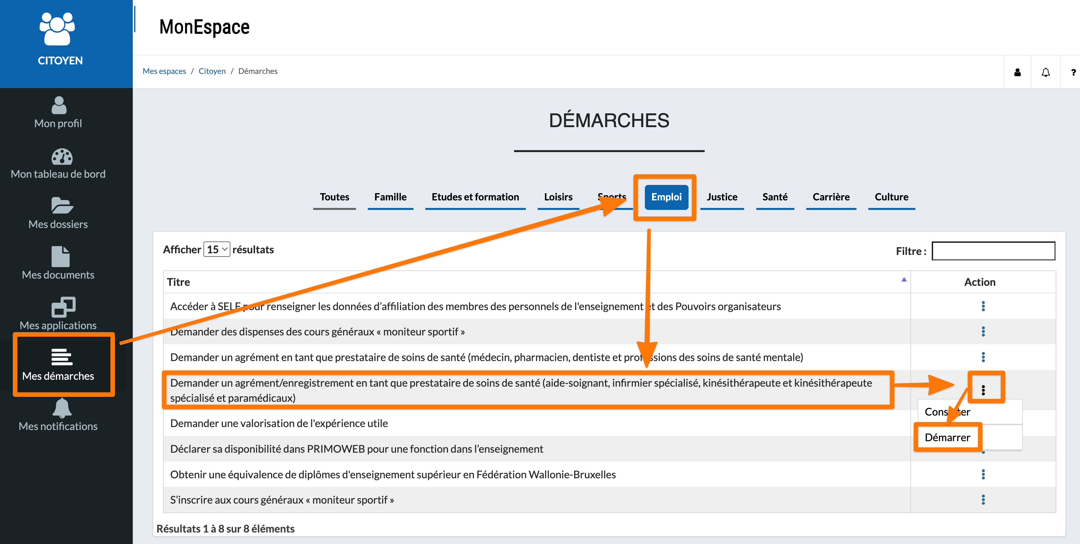
Task: Select the Famille tab
Action: coord(390,197)
